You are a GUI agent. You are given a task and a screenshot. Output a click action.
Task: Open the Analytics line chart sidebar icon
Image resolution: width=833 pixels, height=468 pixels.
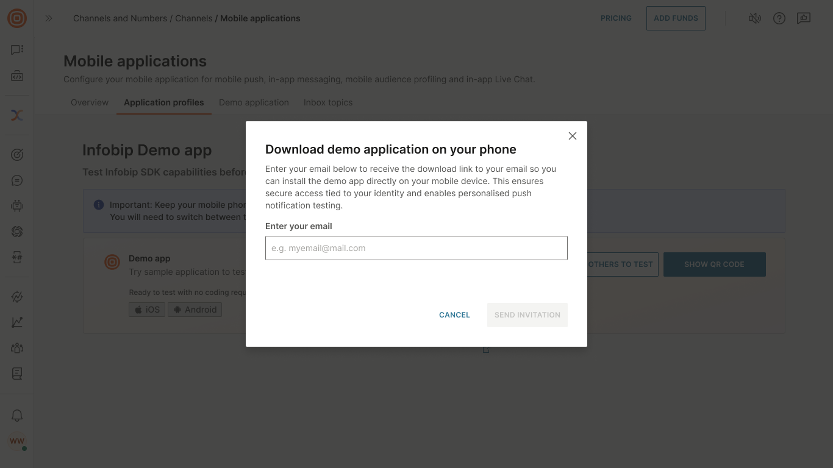(16, 322)
